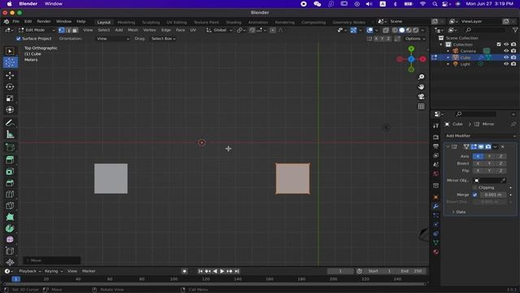Image resolution: width=520 pixels, height=293 pixels.
Task: Click the Merge distance 0.001 m field
Action: (493, 195)
